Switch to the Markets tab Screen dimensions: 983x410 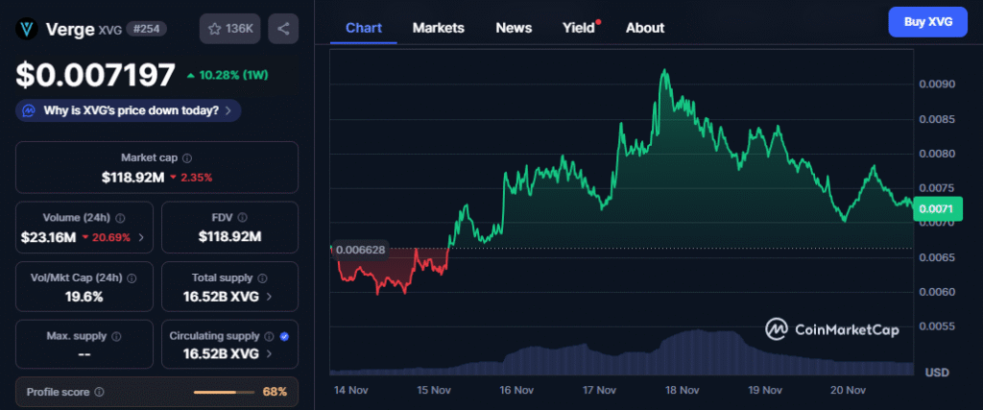click(x=438, y=28)
